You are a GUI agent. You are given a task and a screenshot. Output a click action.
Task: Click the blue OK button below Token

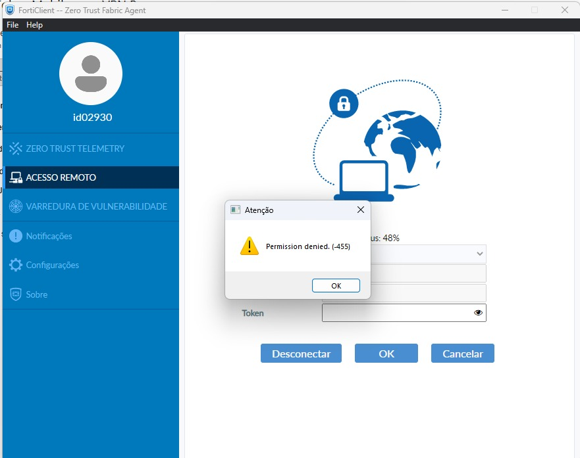click(x=386, y=353)
